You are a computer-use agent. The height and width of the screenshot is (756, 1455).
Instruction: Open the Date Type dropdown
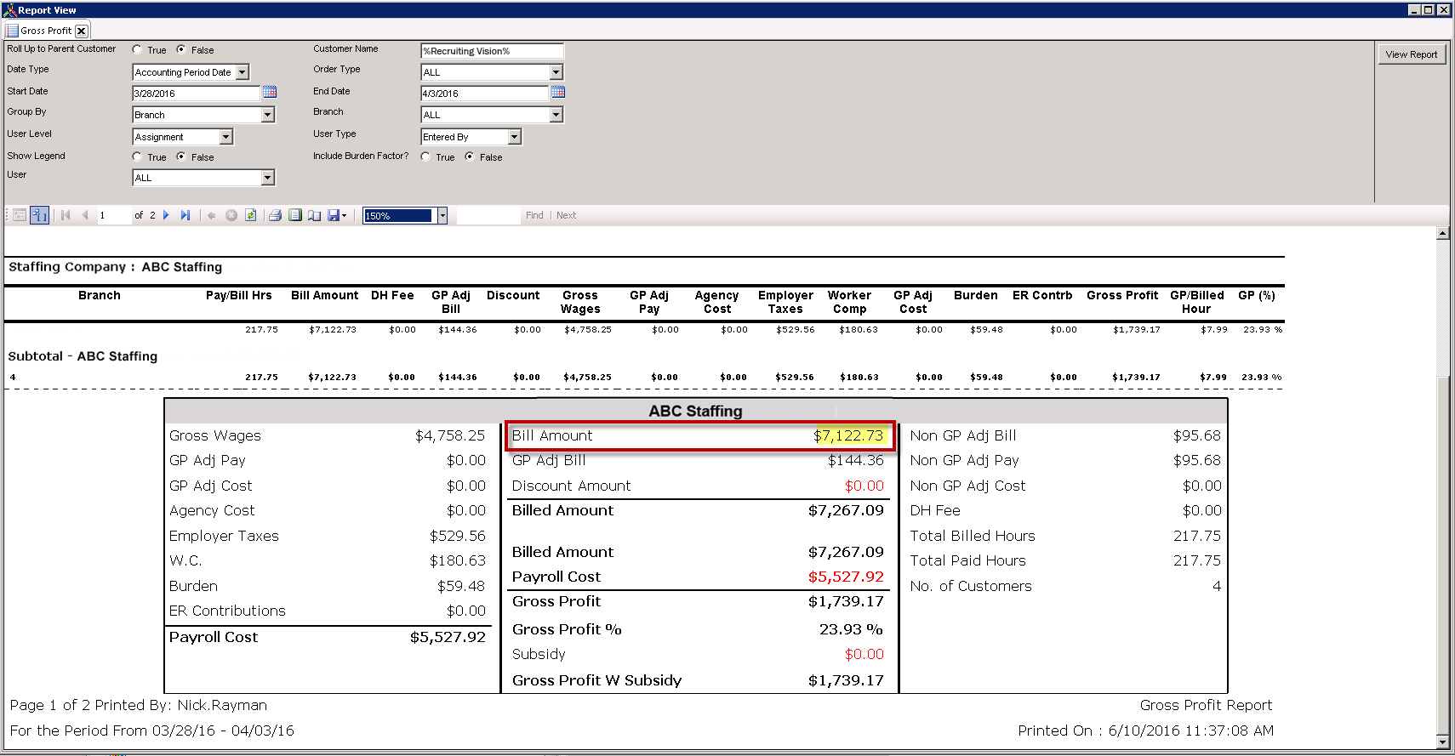pos(242,72)
